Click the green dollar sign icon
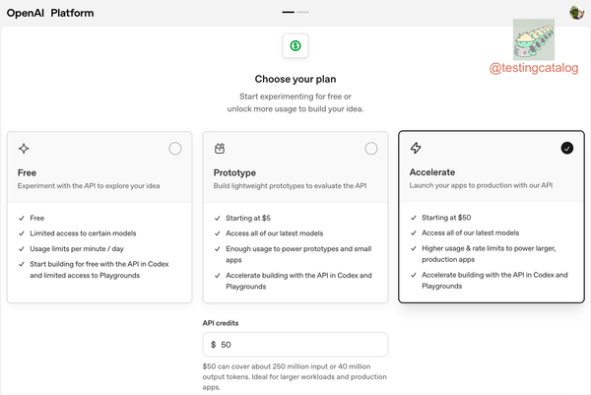Image resolution: width=591 pixels, height=395 pixels. pos(295,45)
